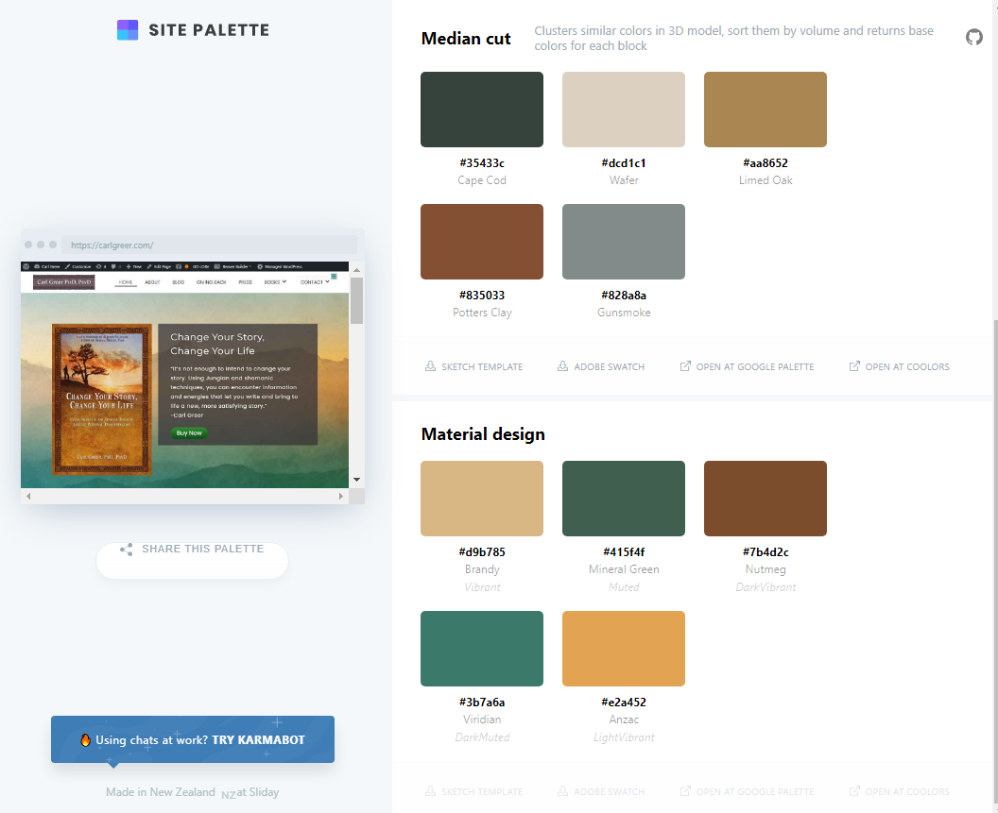This screenshot has height=813, width=998.
Task: Click the fire emoji in the Karmabot banner
Action: tap(85, 740)
